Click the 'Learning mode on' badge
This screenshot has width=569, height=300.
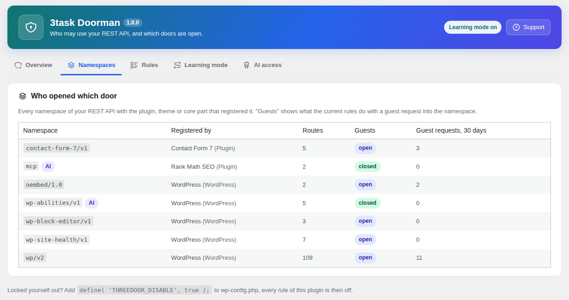click(x=473, y=27)
